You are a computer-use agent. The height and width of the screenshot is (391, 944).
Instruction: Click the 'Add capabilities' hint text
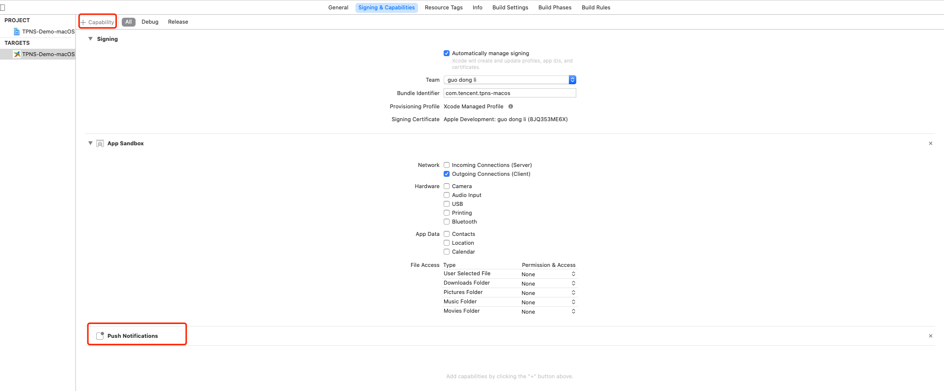(x=510, y=377)
